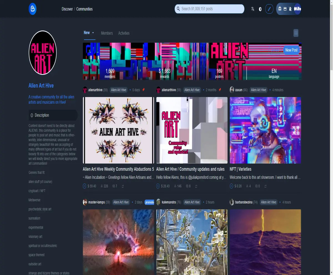Open Weekly Community Abductions 5 title
Image resolution: width=333 pixels, height=275 pixels.
[x=118, y=169]
